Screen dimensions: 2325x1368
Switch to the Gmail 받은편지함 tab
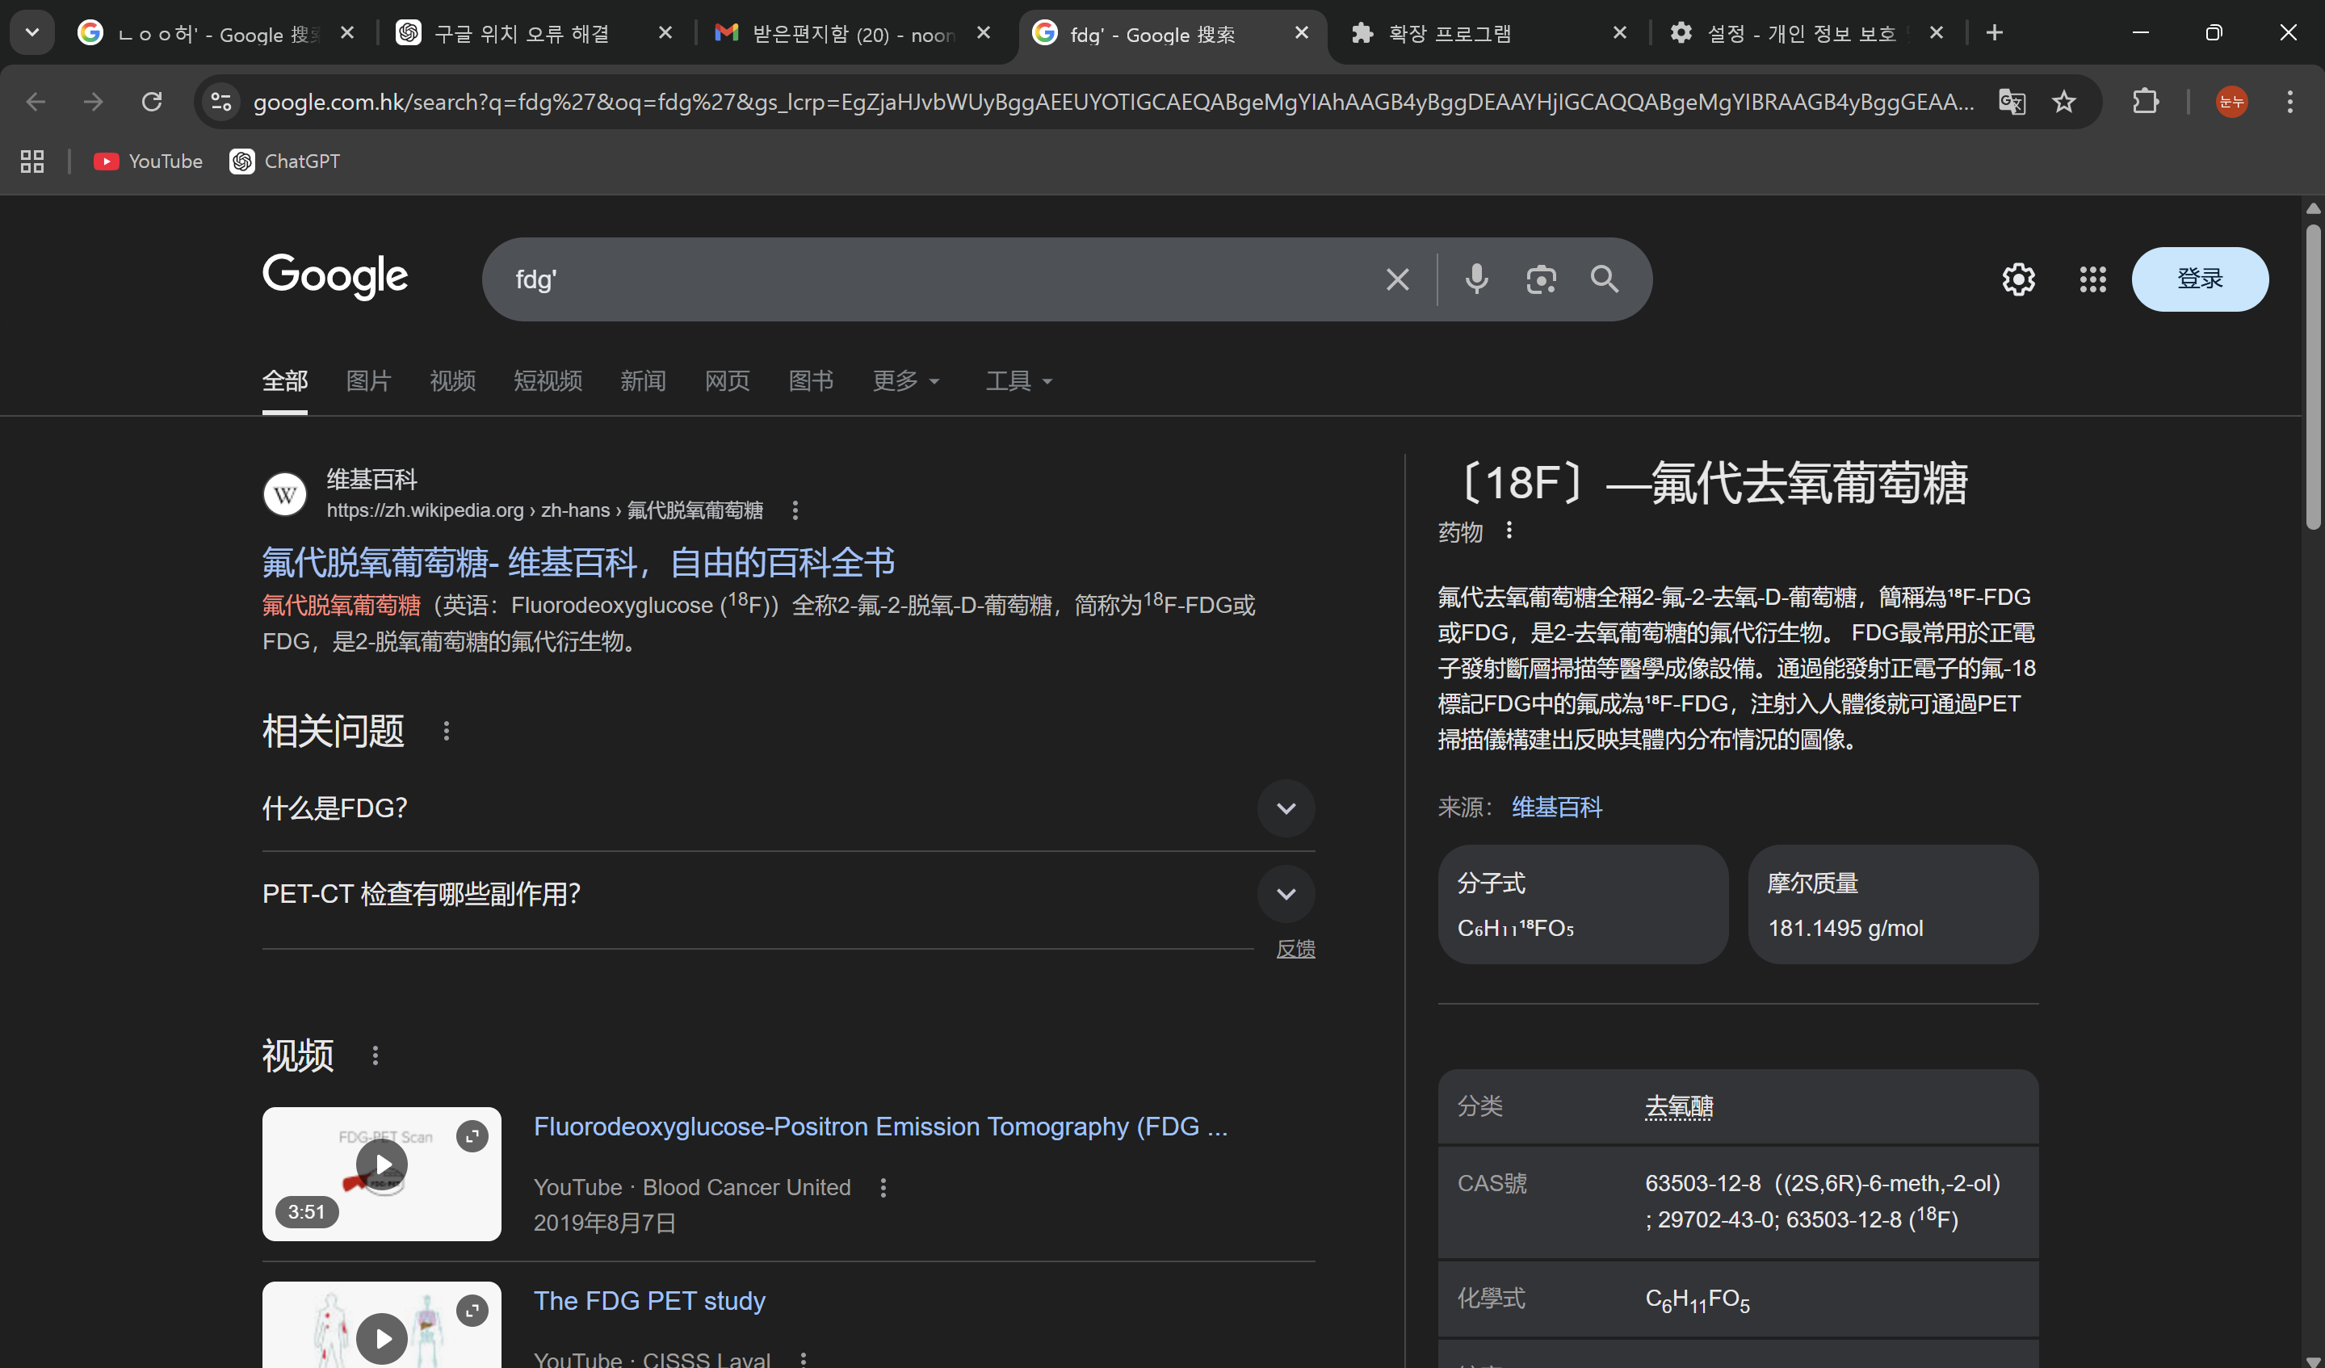pyautogui.click(x=851, y=33)
